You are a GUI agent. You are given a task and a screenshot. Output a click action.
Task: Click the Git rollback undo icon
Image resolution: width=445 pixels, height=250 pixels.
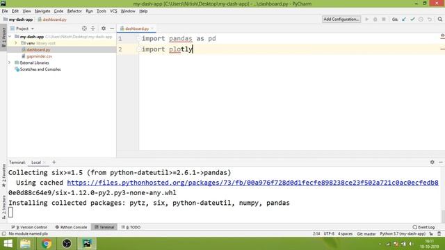pos(430,19)
